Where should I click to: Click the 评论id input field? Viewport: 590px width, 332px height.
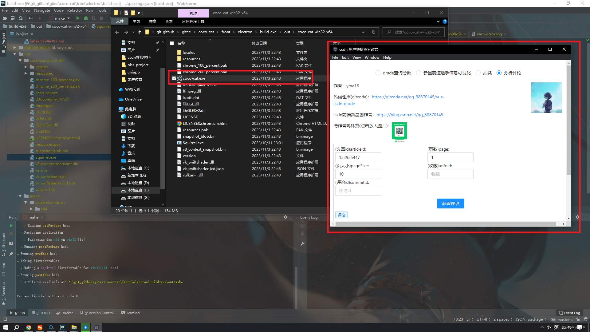pos(358,191)
